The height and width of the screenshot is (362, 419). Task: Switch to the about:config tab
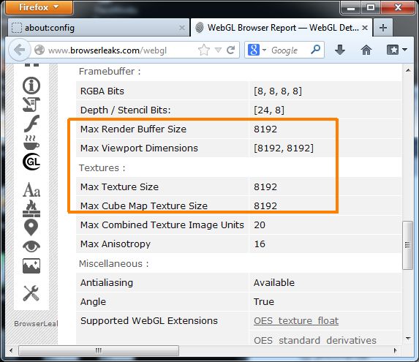[x=99, y=28]
